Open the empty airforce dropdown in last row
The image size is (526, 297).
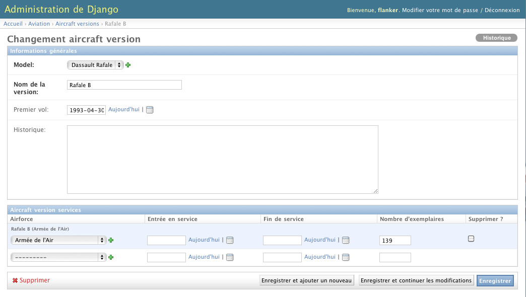tap(58, 257)
